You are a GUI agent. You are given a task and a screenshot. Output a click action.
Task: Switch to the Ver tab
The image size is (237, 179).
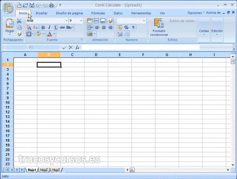[162, 13]
